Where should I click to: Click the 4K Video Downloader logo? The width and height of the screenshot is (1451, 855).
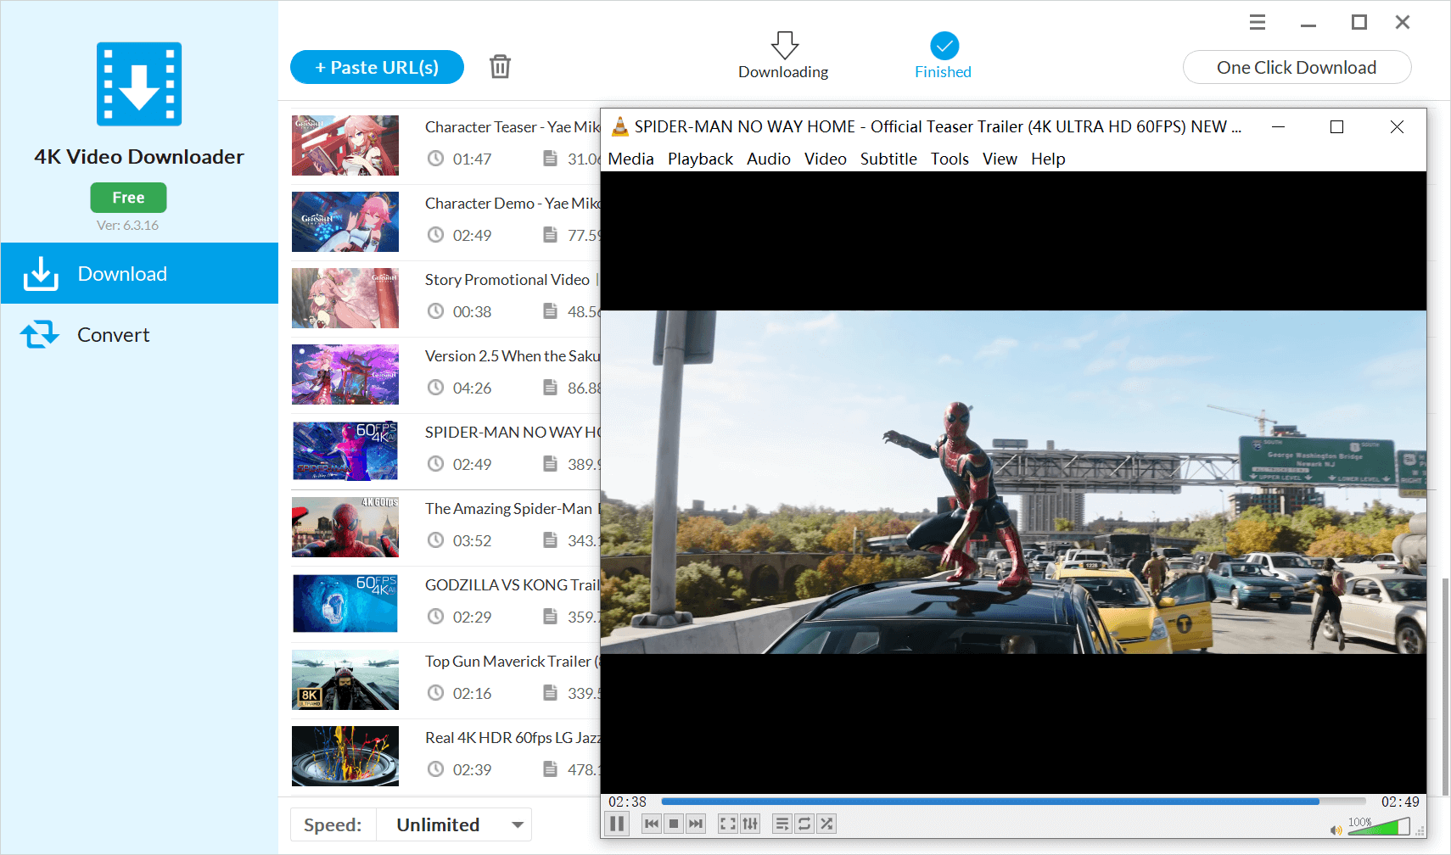139,84
